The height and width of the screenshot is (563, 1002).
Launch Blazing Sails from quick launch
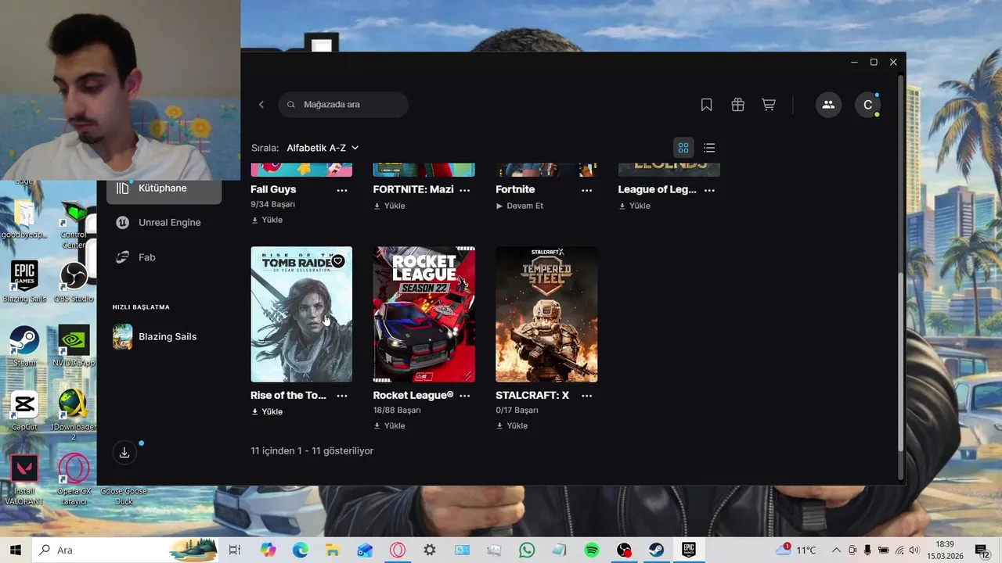(x=164, y=337)
